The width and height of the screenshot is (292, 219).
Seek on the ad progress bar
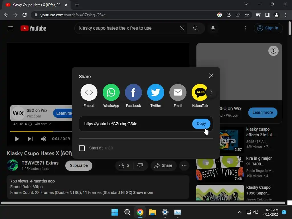41,131
